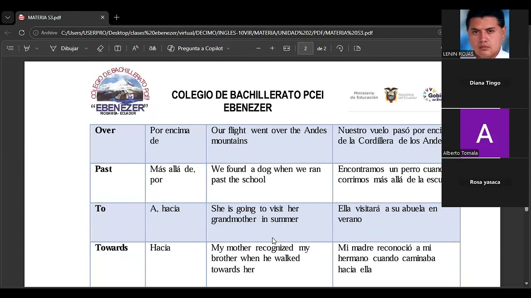Activate the Dibujar drawing tool
This screenshot has width=531, height=298.
tap(65, 48)
